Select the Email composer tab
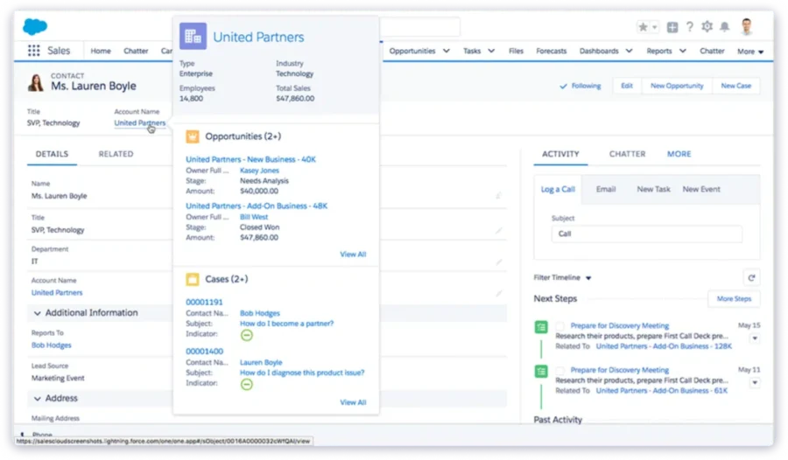788x460 pixels. 606,189
